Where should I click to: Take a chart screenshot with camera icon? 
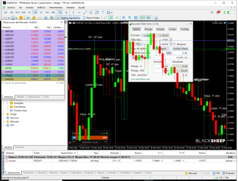(x=156, y=18)
